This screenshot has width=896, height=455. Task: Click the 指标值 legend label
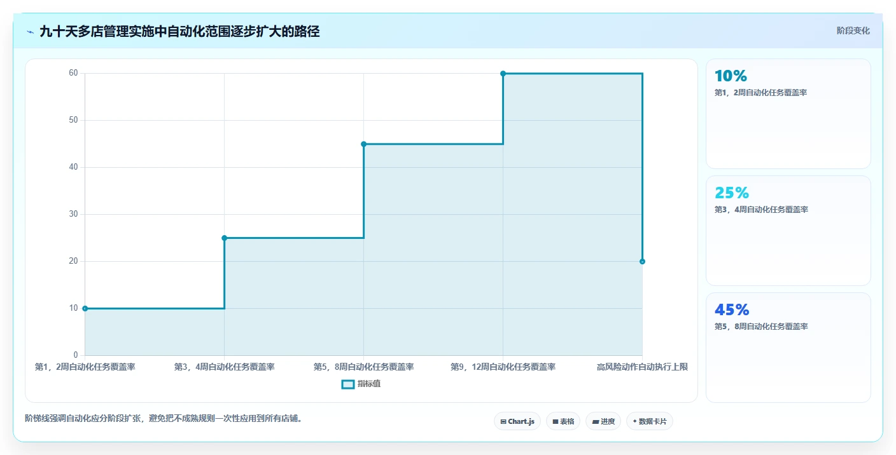point(369,384)
